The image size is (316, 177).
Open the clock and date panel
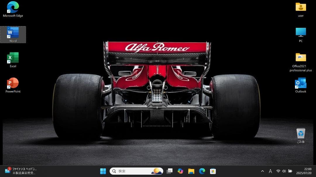[x=304, y=171]
